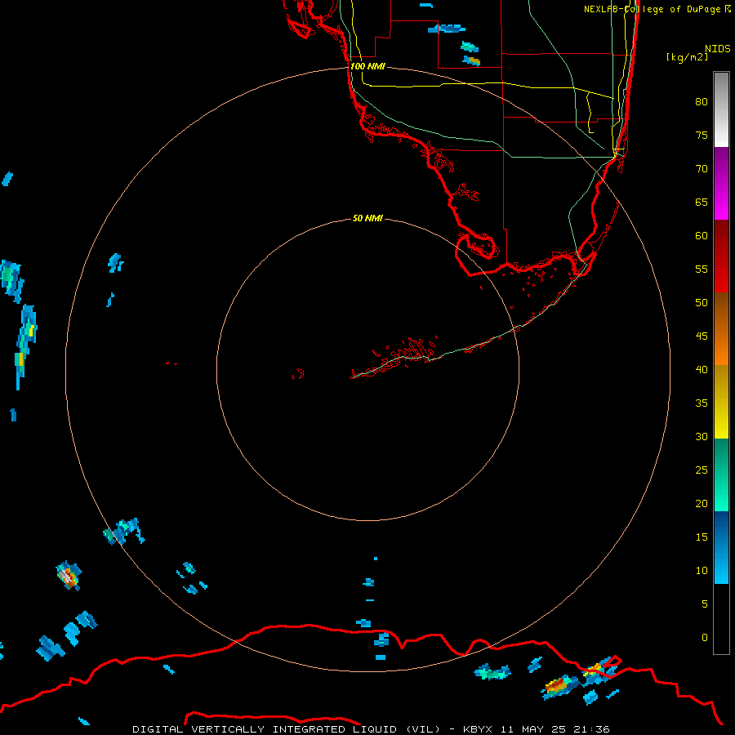
Task: Click the yellow segment of the color bar
Action: tap(721, 402)
